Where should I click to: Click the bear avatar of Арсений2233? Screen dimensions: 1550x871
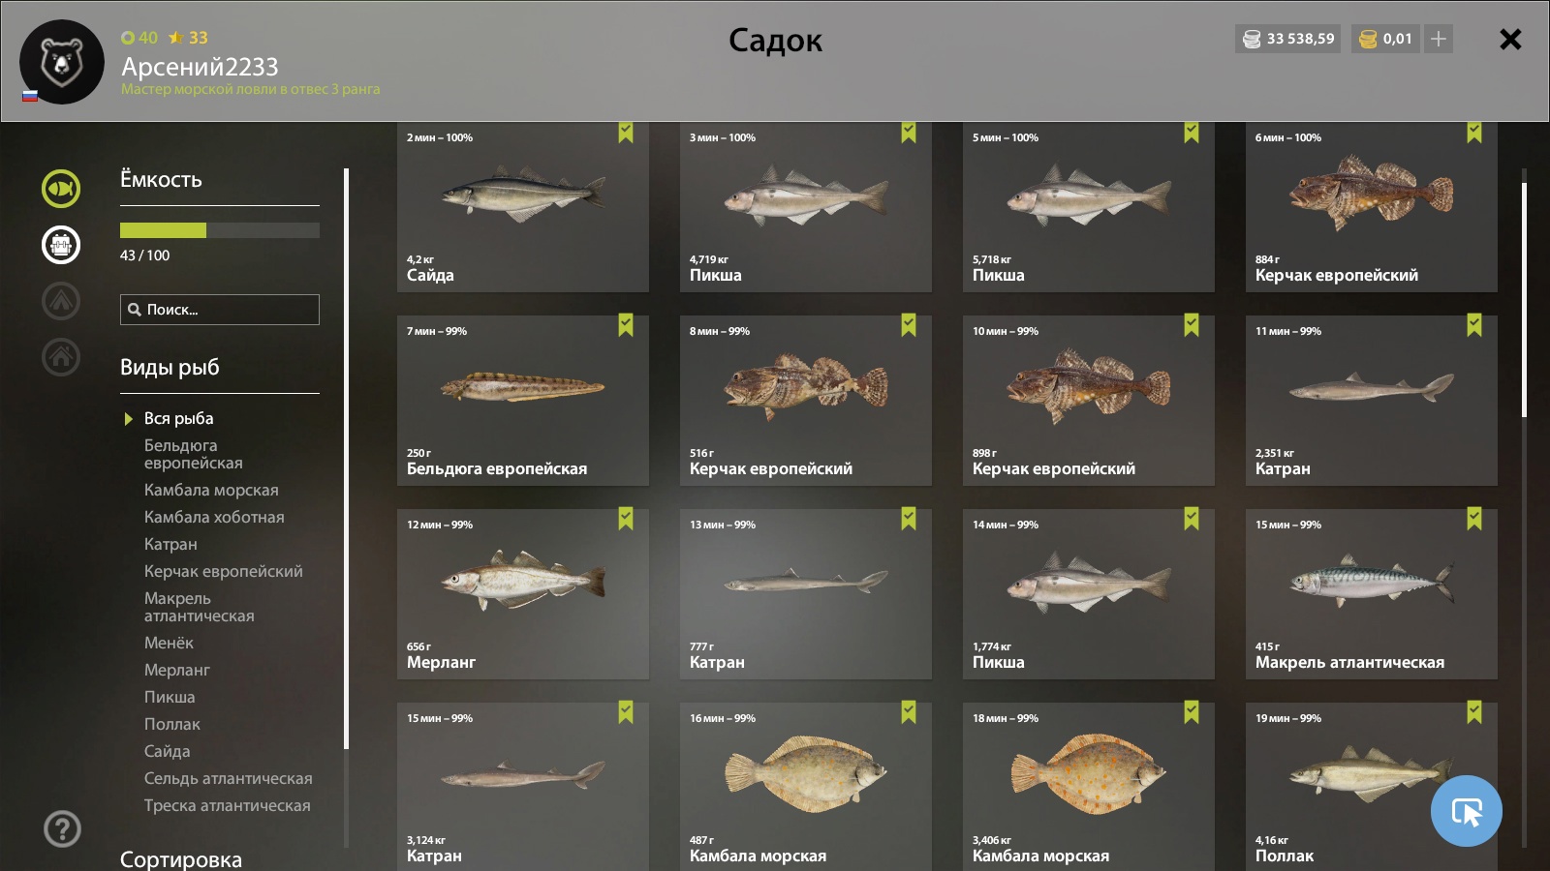[62, 62]
